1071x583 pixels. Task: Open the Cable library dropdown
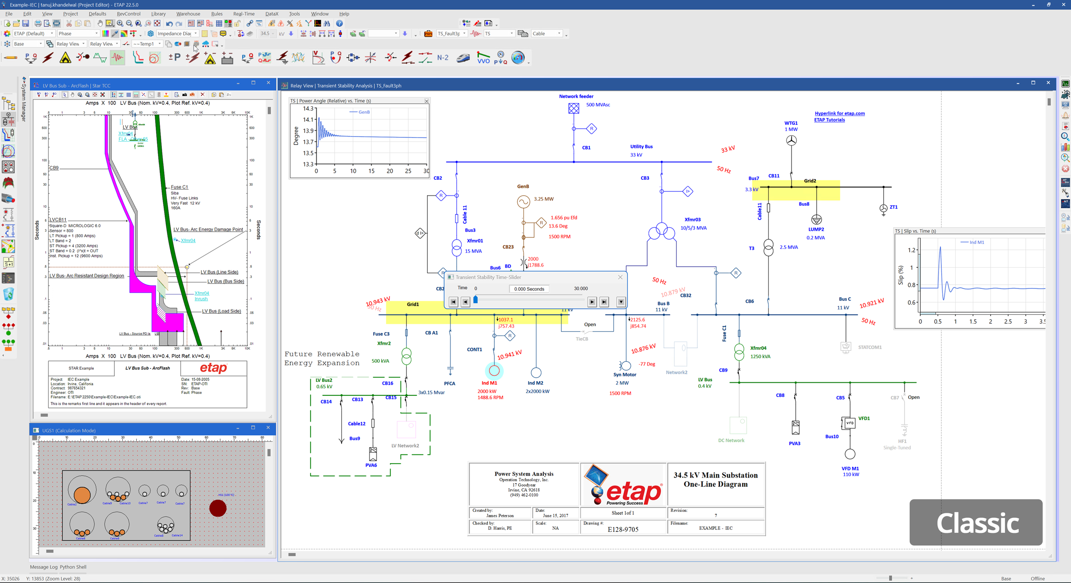[559, 33]
